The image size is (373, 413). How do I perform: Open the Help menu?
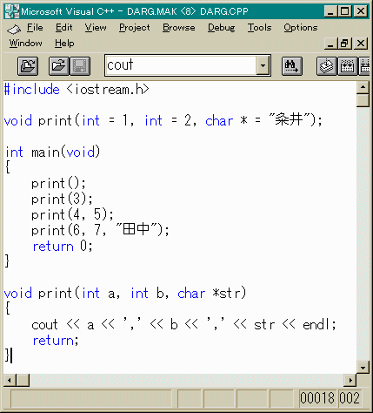64,44
